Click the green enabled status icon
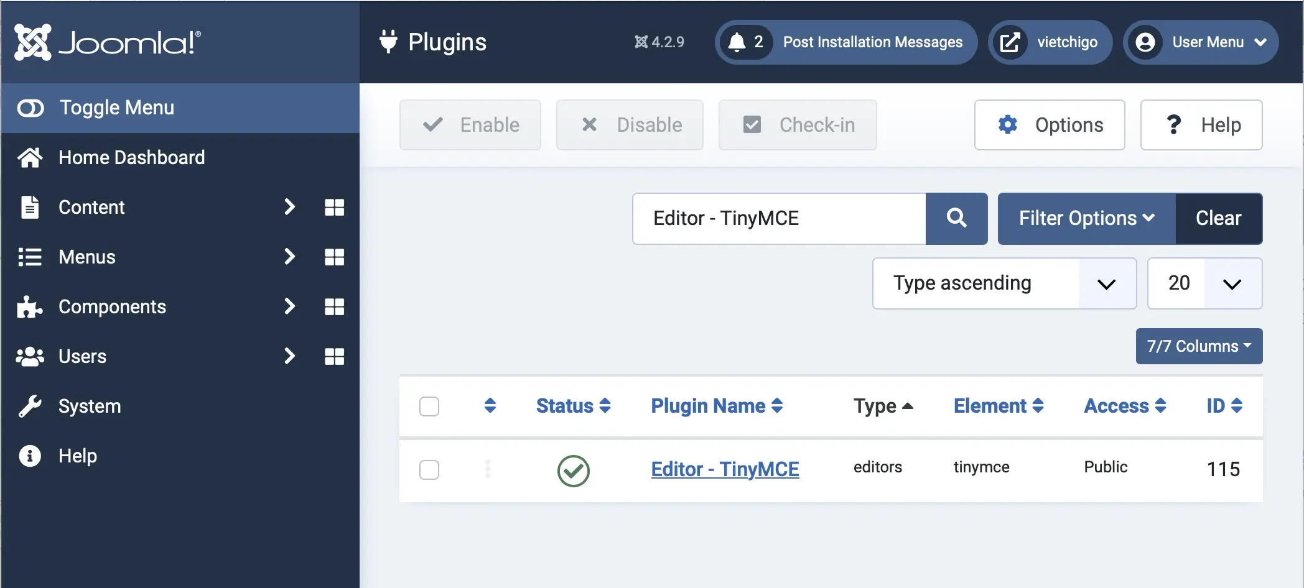This screenshot has width=1304, height=588. (x=573, y=471)
